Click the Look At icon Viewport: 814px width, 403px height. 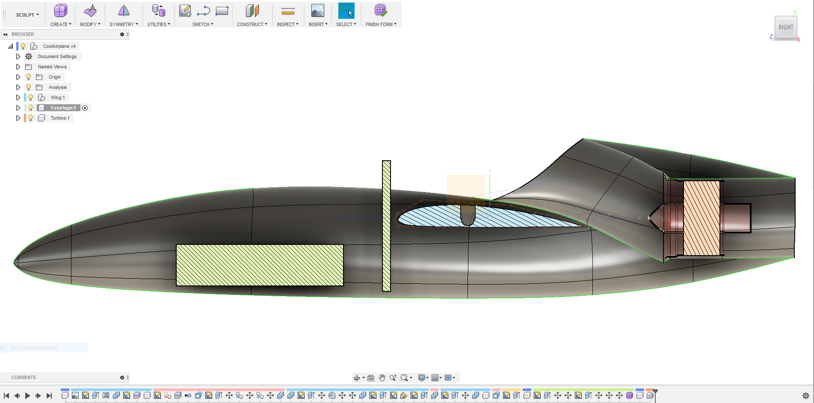[x=371, y=378]
